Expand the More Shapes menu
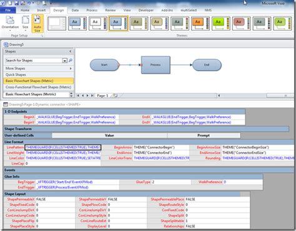 tap(39, 68)
